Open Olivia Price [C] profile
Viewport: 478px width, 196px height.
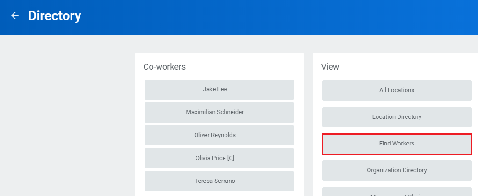click(x=219, y=158)
